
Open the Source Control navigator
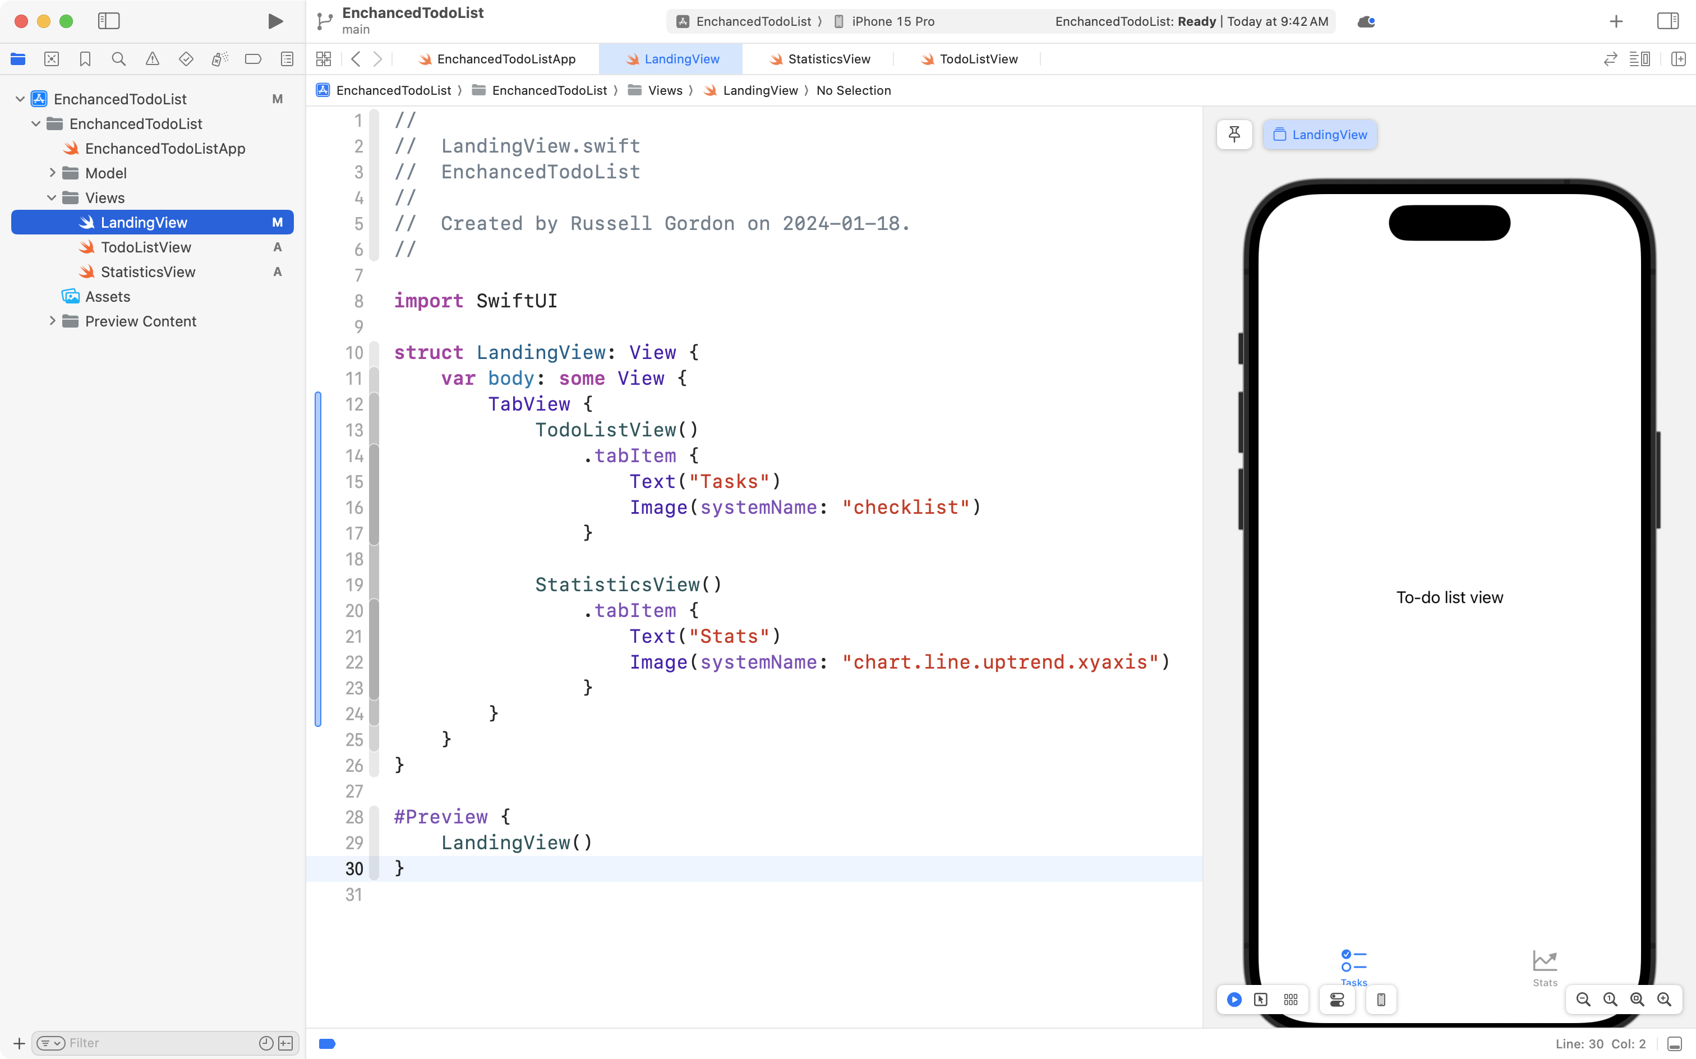coord(51,59)
